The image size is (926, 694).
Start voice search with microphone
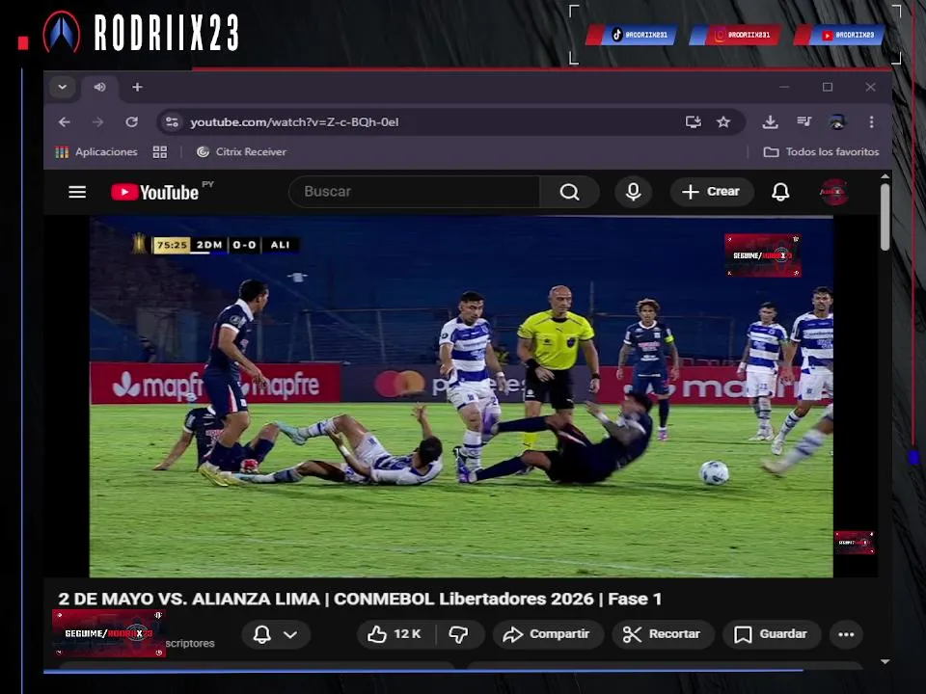click(x=633, y=192)
